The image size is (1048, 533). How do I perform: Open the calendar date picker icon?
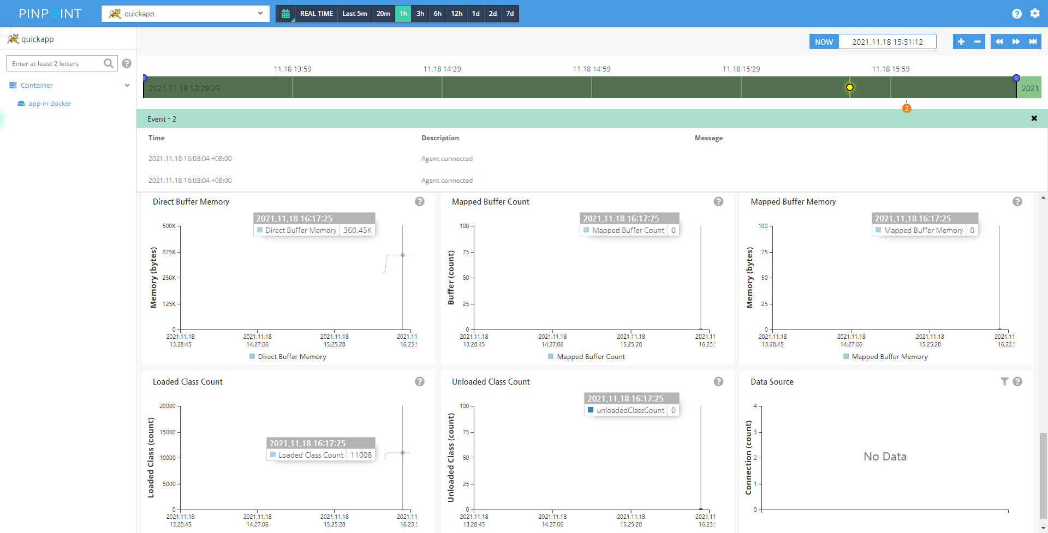[x=285, y=14]
